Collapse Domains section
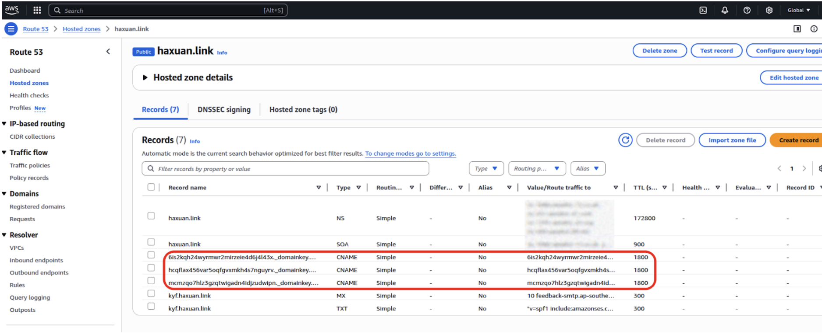This screenshot has width=822, height=335. [x=4, y=194]
